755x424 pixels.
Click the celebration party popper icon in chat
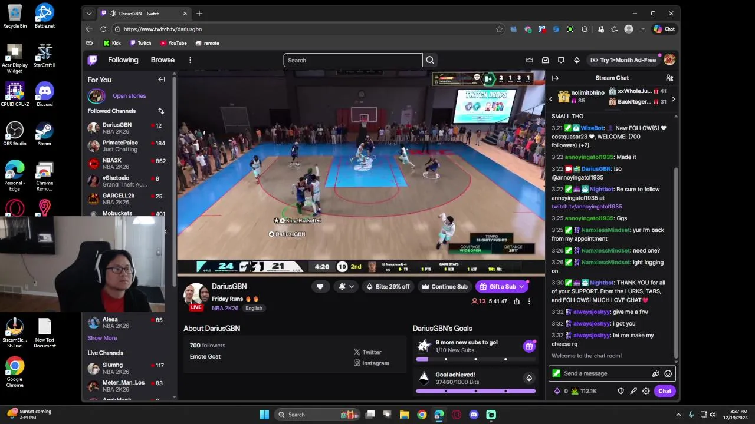click(655, 373)
